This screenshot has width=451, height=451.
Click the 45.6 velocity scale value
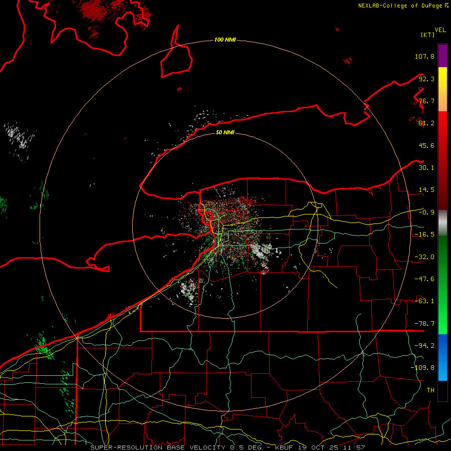[x=426, y=145]
